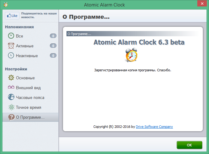Click the question mark icon beside О Программе
The image size is (209, 154).
tap(11, 117)
